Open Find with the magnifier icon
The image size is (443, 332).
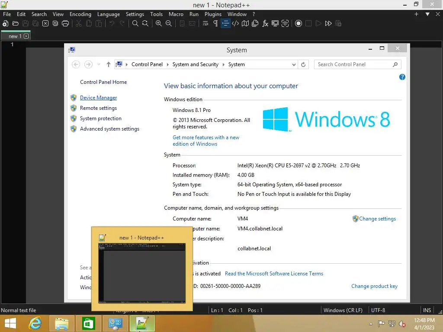click(x=135, y=23)
